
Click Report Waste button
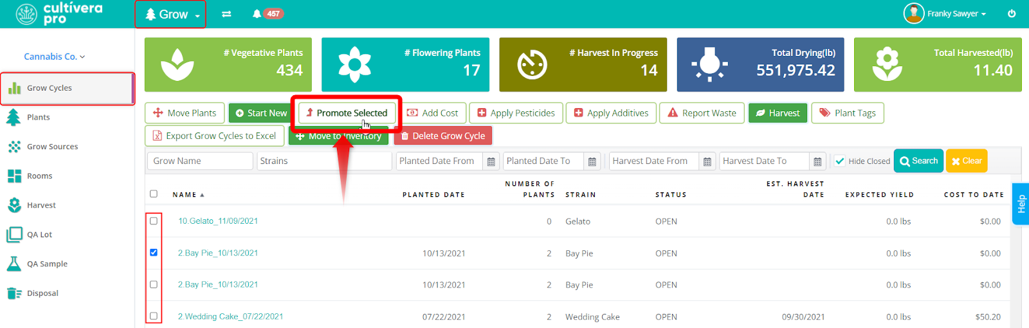702,113
